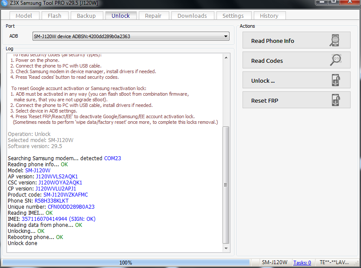Open the Tasks: 0 link
This screenshot has height=268, width=361.
[x=302, y=262]
